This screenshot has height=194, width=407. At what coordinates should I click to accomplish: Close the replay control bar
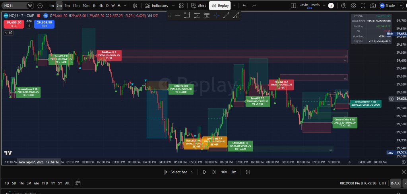click(x=403, y=172)
